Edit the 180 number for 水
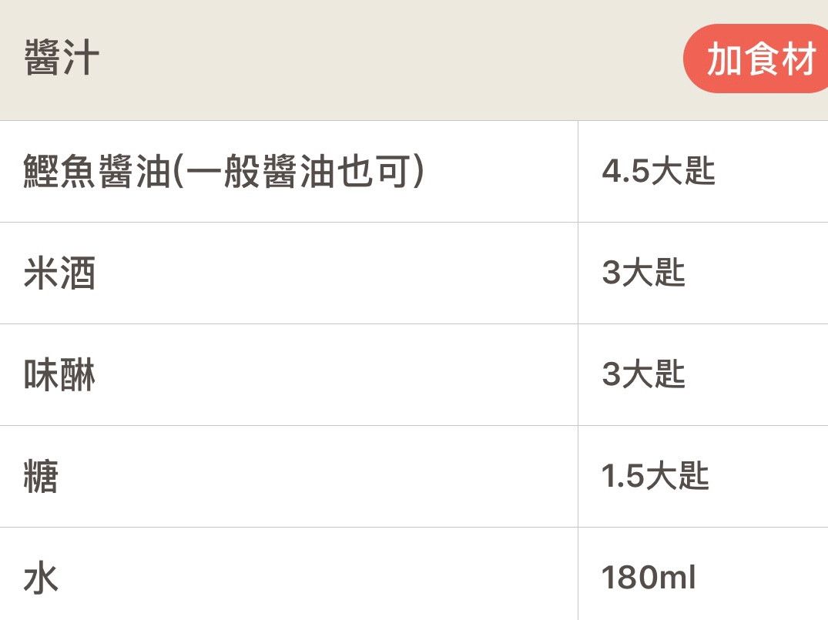The height and width of the screenshot is (620, 828). click(x=627, y=578)
